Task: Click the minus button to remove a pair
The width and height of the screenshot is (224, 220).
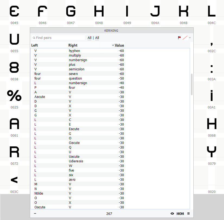Action: pos(35,214)
